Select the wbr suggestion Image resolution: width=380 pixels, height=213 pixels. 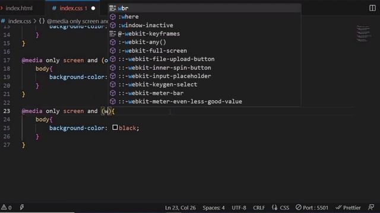pos(204,8)
